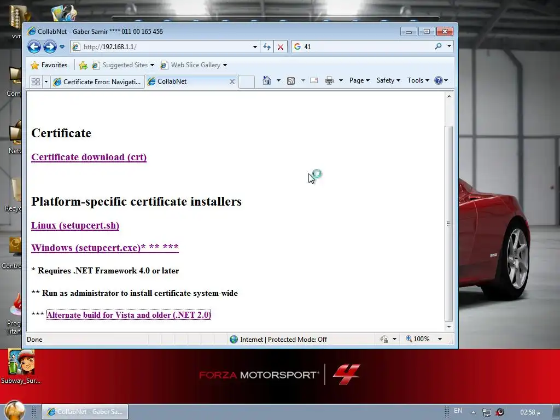The image size is (560, 420).
Task: Show hidden tray icons arrow
Action: (473, 412)
